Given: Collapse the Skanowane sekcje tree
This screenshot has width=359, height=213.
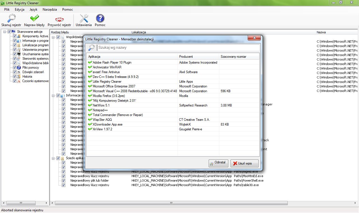Looking at the screenshot, I should point(5,32).
